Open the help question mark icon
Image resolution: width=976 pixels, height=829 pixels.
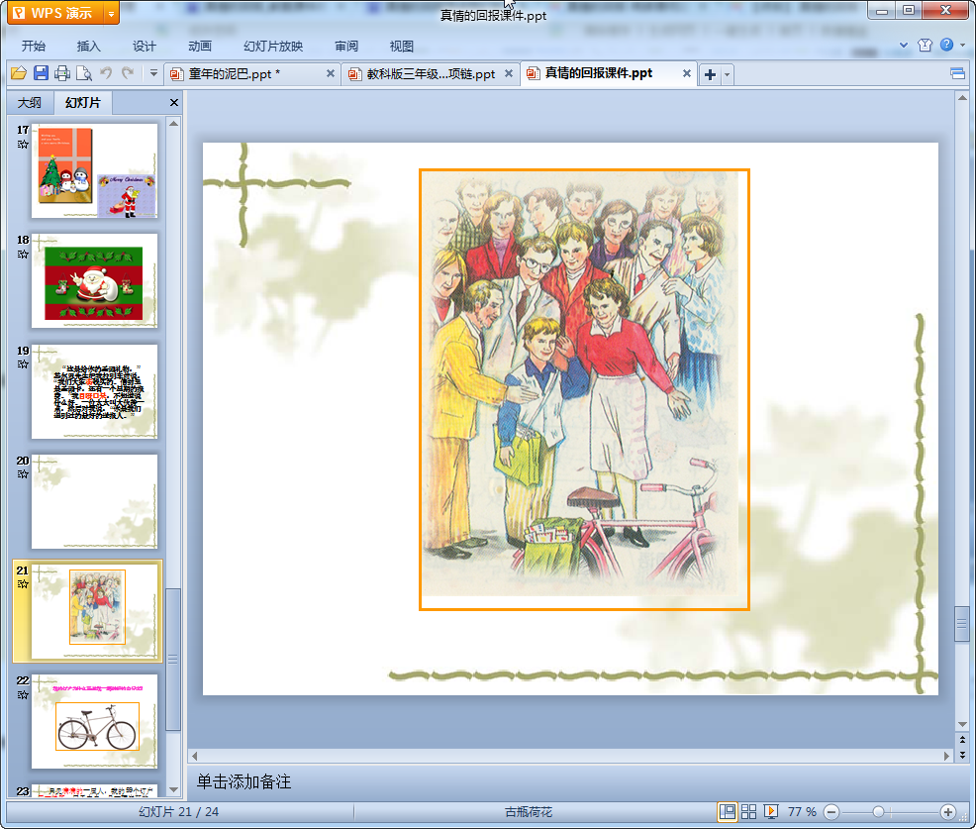(x=946, y=45)
